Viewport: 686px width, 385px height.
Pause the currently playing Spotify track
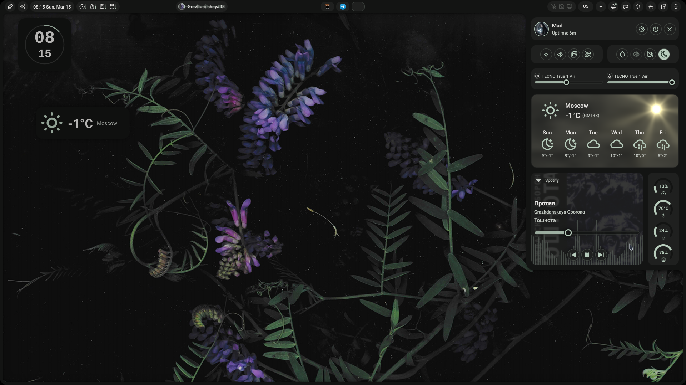click(587, 255)
